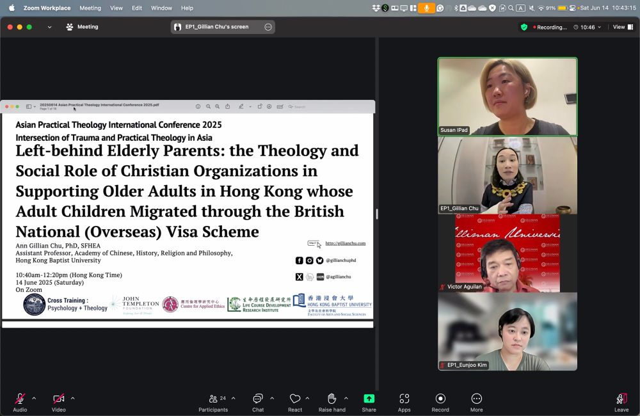This screenshot has height=416, width=640.
Task: Select EP1_Gillian Chu video thumbnail
Action: click(x=508, y=175)
